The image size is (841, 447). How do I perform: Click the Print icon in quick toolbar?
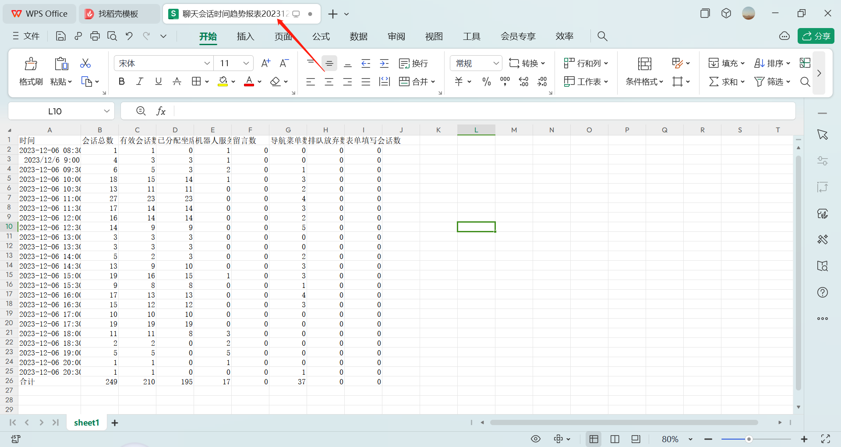[x=95, y=36]
